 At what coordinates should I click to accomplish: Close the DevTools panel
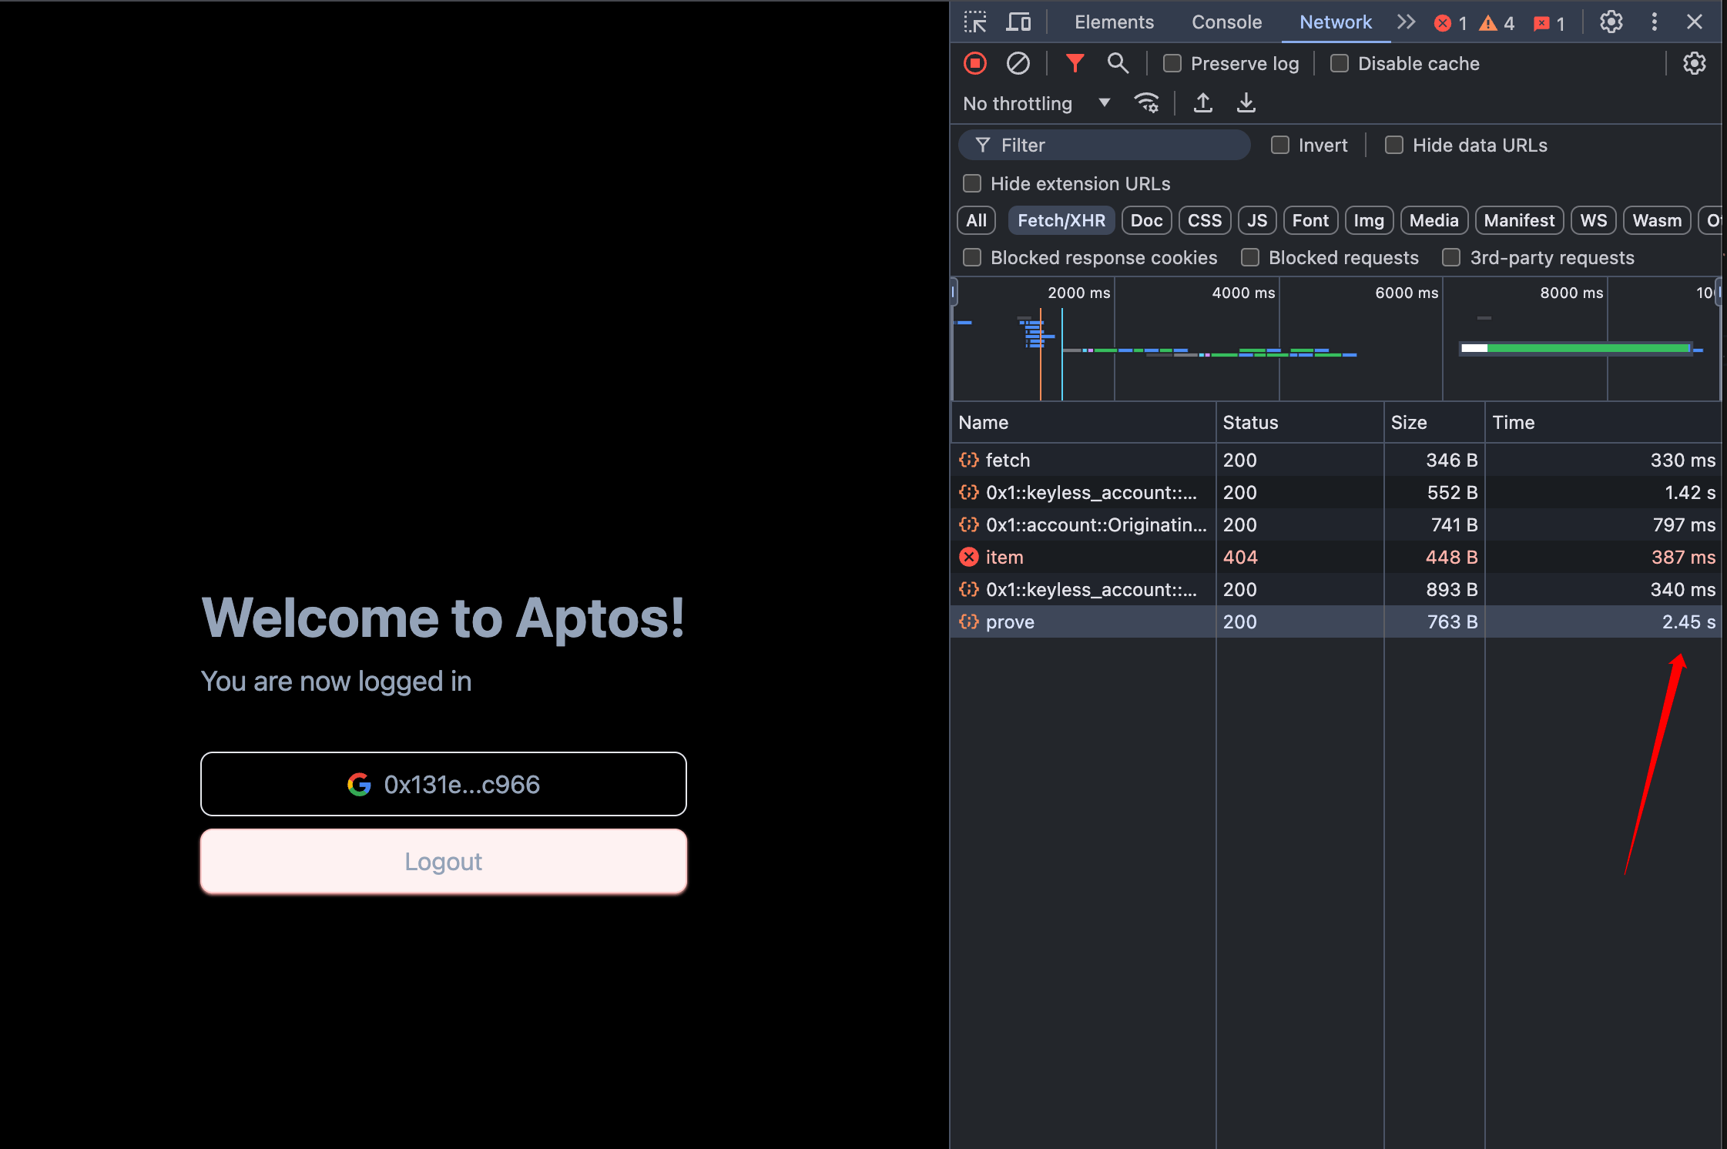1695,22
